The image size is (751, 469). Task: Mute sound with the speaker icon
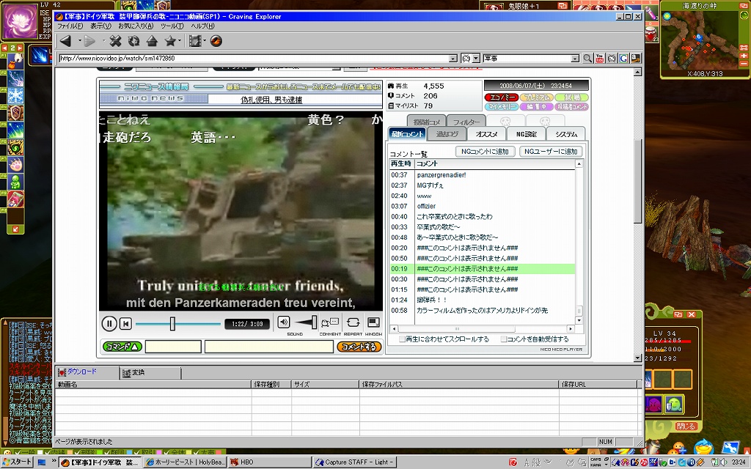284,322
